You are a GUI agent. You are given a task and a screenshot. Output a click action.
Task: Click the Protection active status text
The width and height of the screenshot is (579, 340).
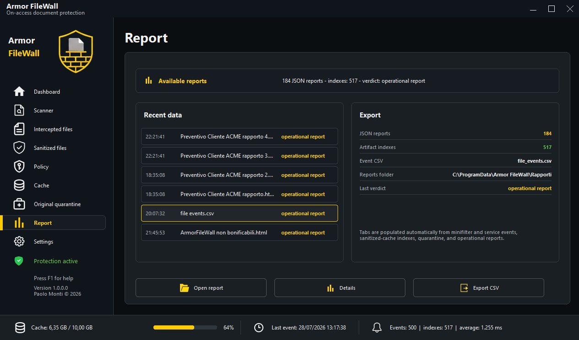[56, 261]
